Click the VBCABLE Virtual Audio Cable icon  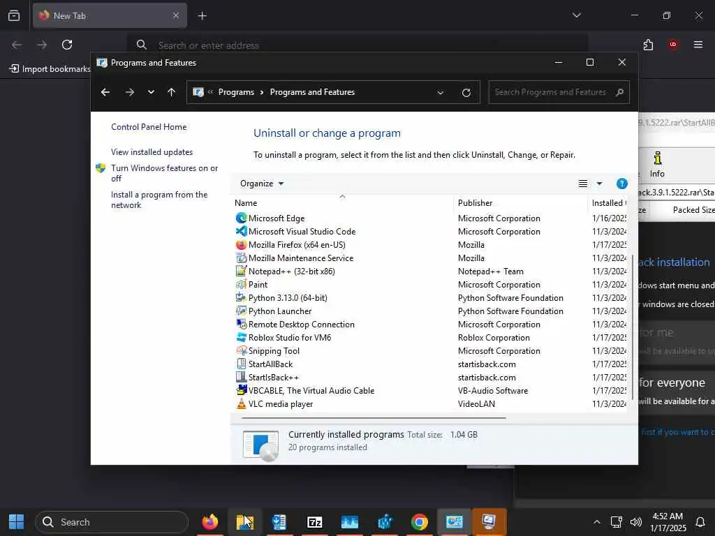[241, 390]
